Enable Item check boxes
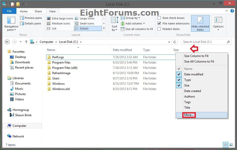This screenshot has width=237, height=150. coord(159,18)
